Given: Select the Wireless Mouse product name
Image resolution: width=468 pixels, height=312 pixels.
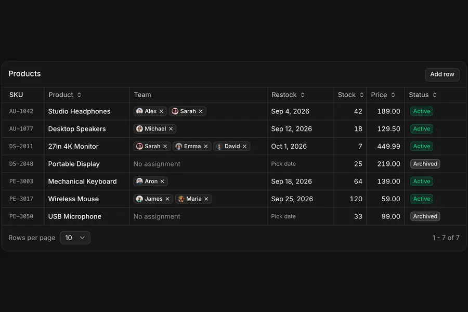Looking at the screenshot, I should pyautogui.click(x=73, y=199).
